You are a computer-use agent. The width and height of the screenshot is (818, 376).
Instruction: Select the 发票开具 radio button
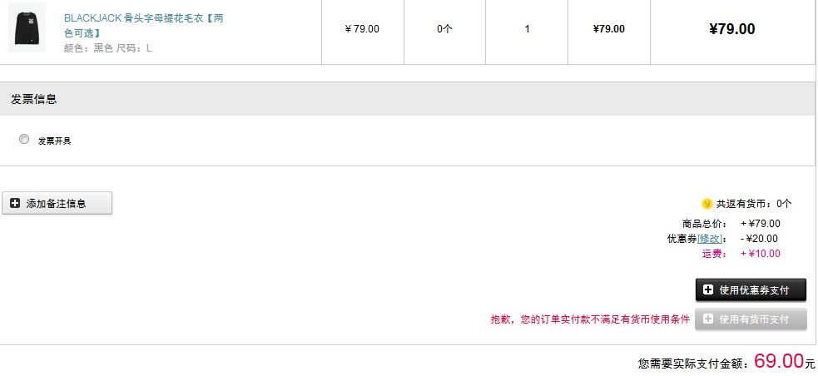(x=24, y=139)
